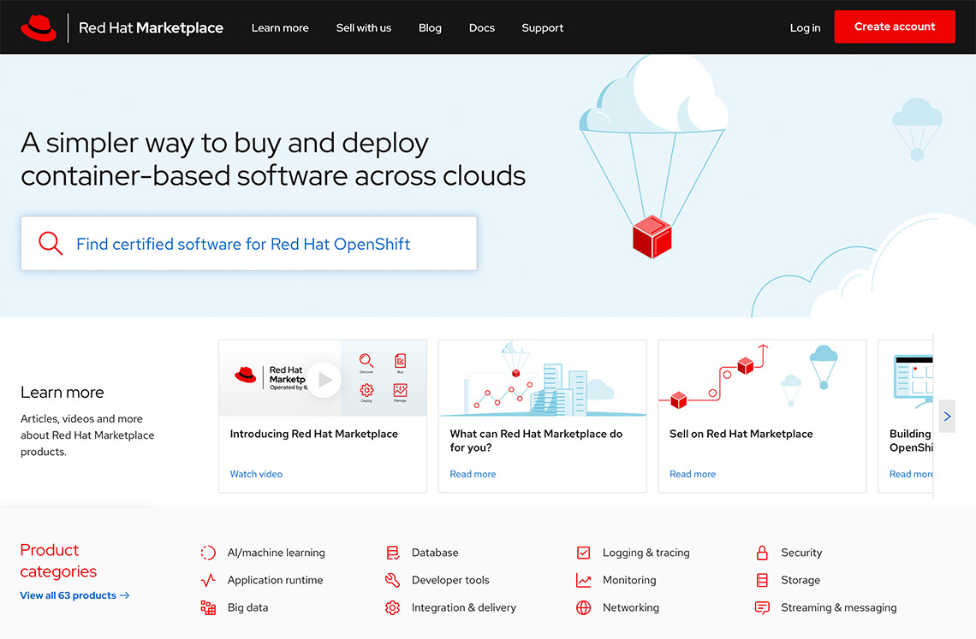Click the red magnifying glass search icon

[x=51, y=243]
